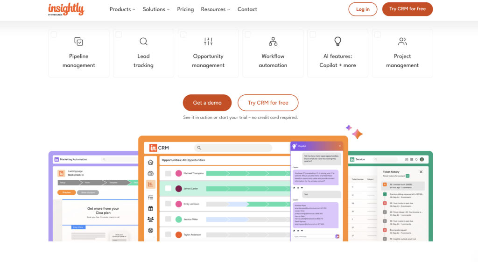Click the orange Preview button

pos(66,192)
